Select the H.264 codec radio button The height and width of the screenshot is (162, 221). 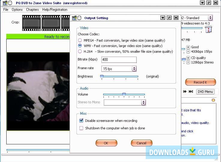pos(80,52)
